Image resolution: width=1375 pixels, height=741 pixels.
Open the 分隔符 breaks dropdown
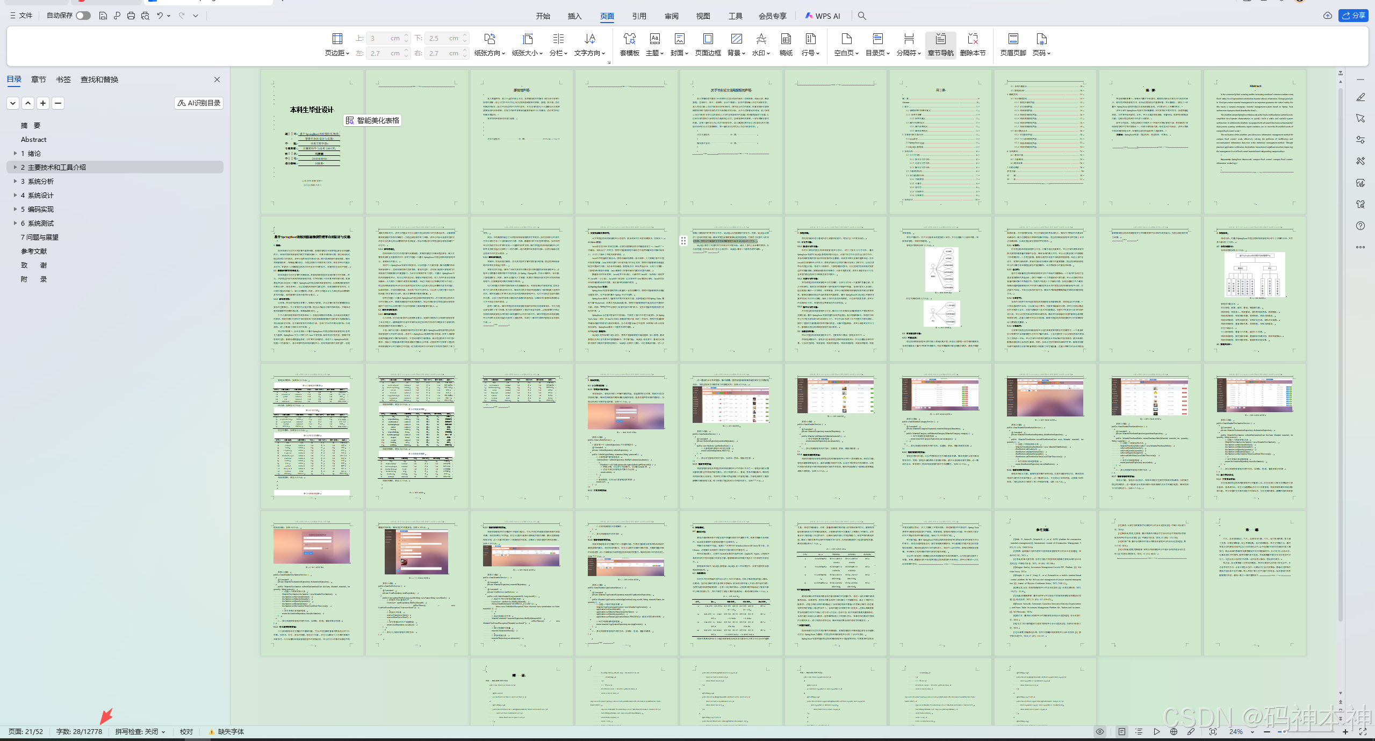pyautogui.click(x=909, y=45)
